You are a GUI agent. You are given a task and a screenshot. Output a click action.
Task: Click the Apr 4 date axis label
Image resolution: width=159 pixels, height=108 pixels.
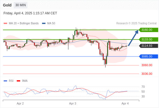(x=125, y=103)
